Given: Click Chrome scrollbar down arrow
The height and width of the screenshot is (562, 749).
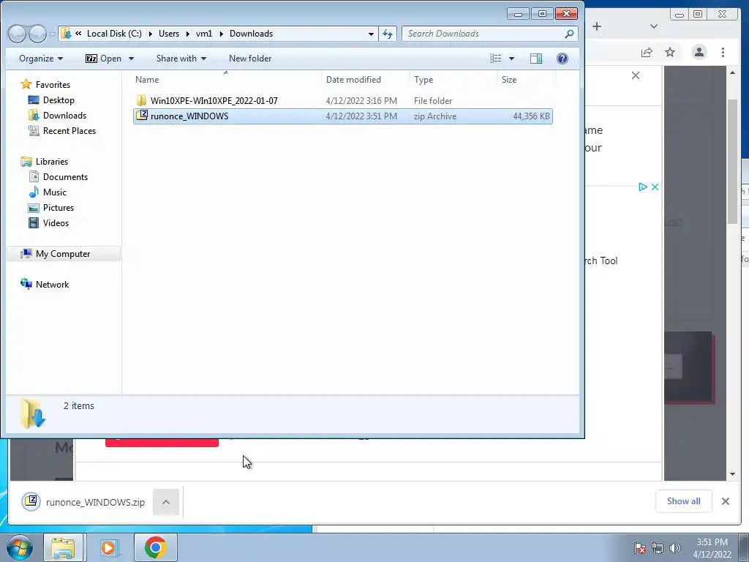Looking at the screenshot, I should [732, 474].
